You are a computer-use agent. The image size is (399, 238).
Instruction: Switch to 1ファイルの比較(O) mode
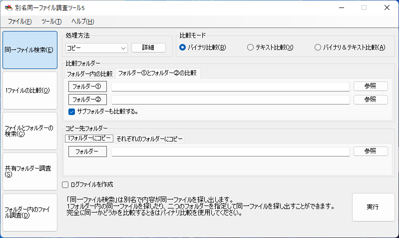30,90
